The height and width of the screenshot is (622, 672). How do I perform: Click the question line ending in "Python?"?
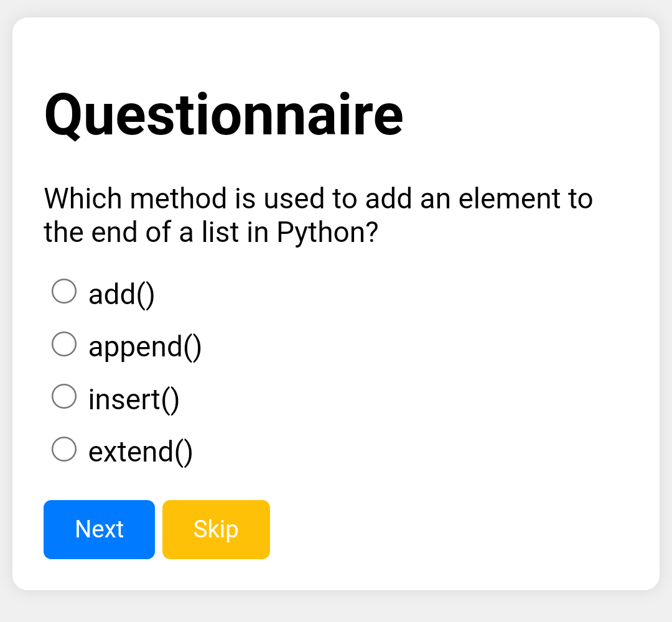point(211,233)
